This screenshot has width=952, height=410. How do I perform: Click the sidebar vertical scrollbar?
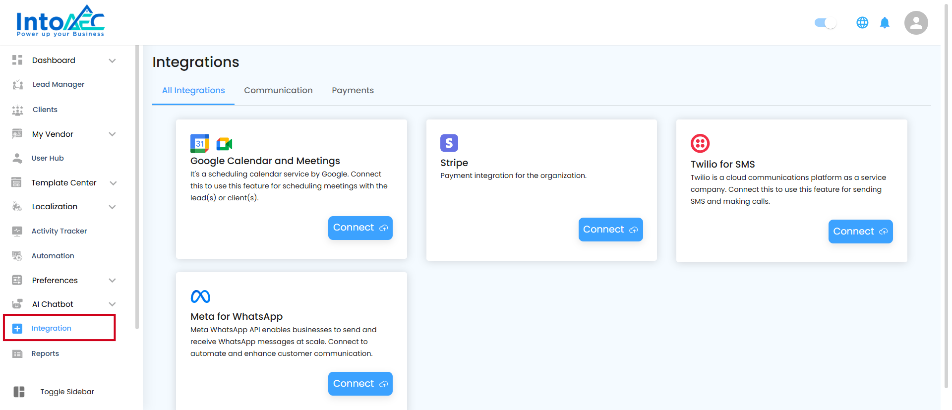(x=137, y=187)
